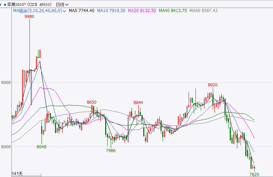Open the 日线 period dropdown
This screenshot has height=177, width=273.
62,4
